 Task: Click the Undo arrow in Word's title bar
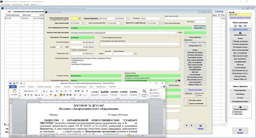tap(17, 83)
